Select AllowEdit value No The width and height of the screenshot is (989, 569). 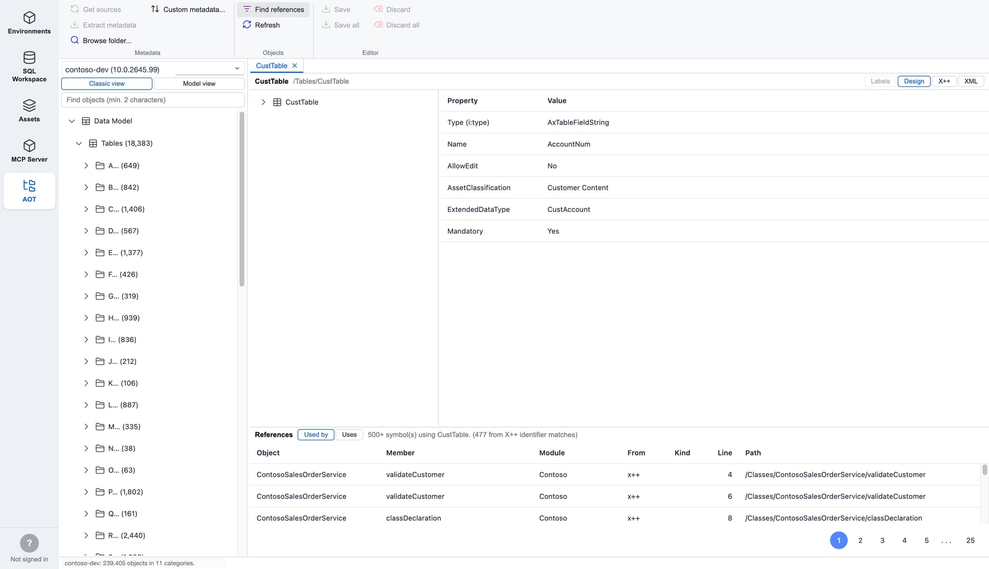pos(552,166)
